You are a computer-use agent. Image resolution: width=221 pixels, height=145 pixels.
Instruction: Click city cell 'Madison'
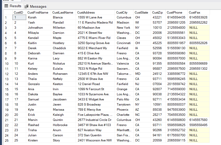click(124, 23)
